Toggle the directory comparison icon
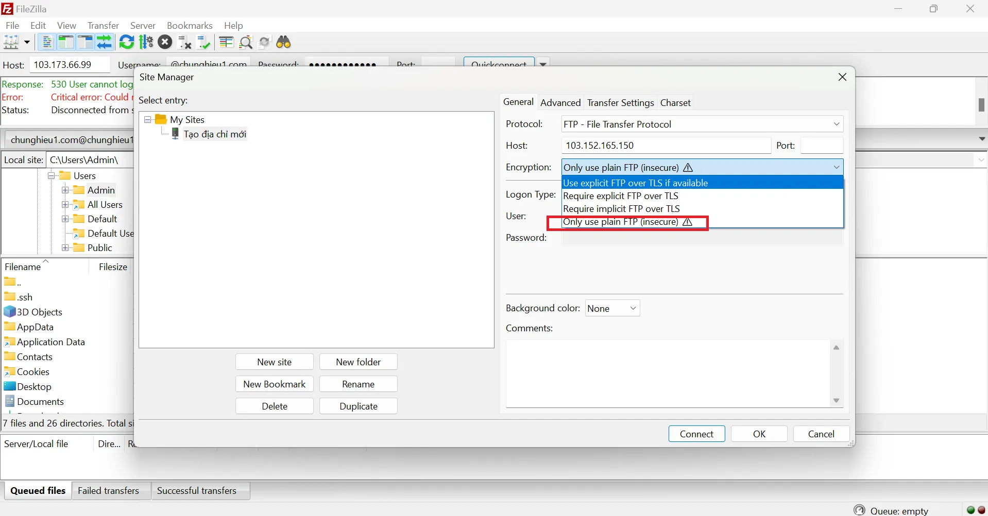Viewport: 988px width, 516px height. point(246,42)
